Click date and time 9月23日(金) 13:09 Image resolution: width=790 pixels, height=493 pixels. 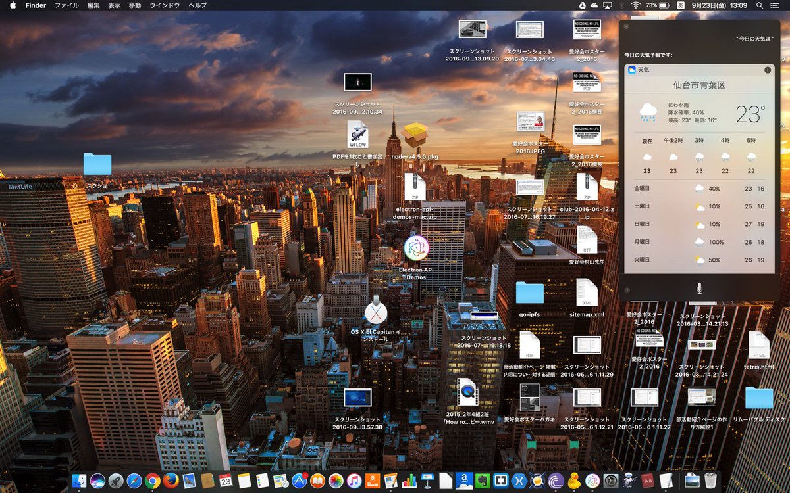[x=720, y=5]
